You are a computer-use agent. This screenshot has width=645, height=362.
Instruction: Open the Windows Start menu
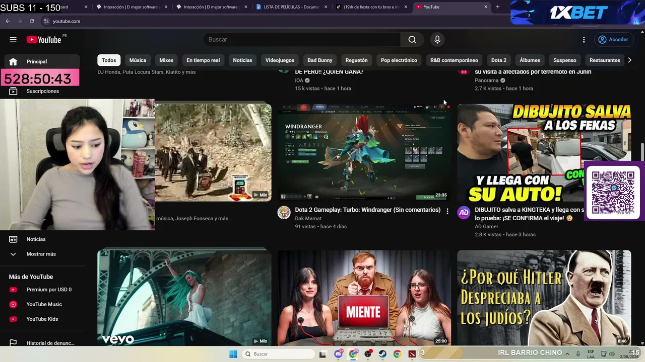pos(233,354)
